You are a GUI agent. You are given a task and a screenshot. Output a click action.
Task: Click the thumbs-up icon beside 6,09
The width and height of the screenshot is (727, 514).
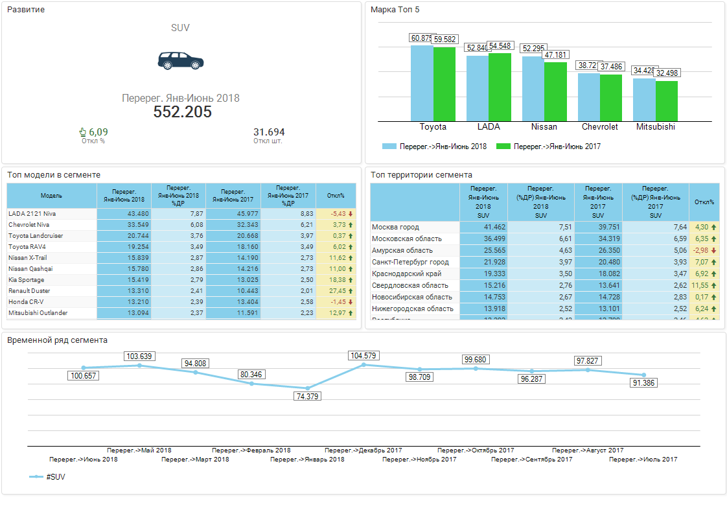[83, 132]
